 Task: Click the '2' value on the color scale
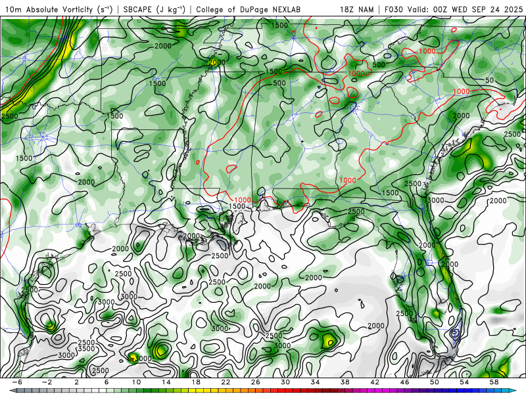point(76,382)
